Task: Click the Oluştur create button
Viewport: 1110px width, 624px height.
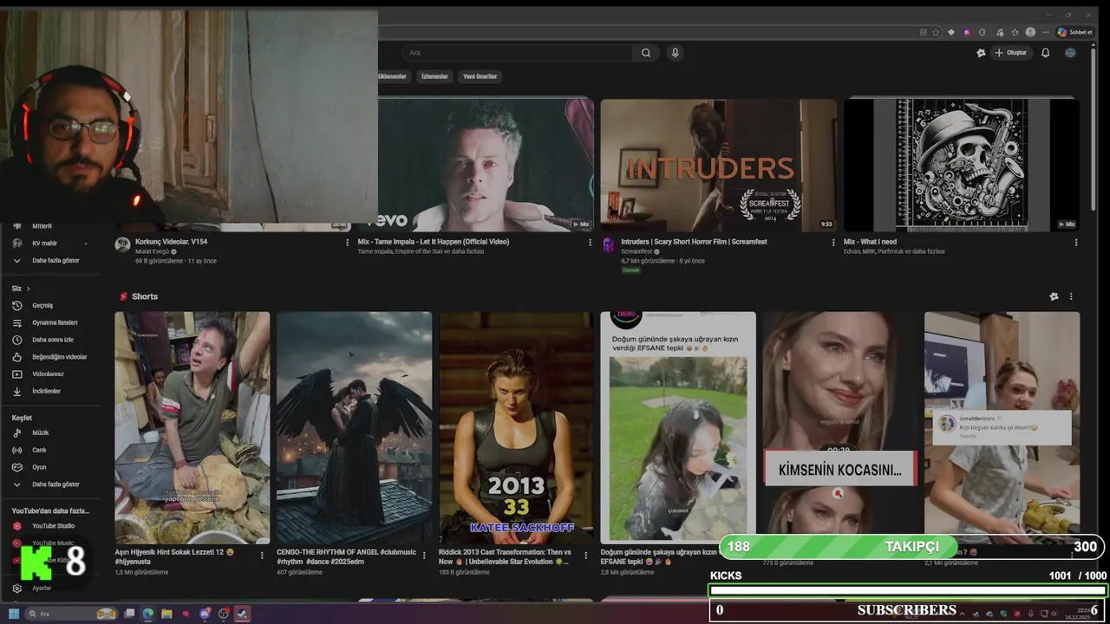Action: tap(1010, 53)
